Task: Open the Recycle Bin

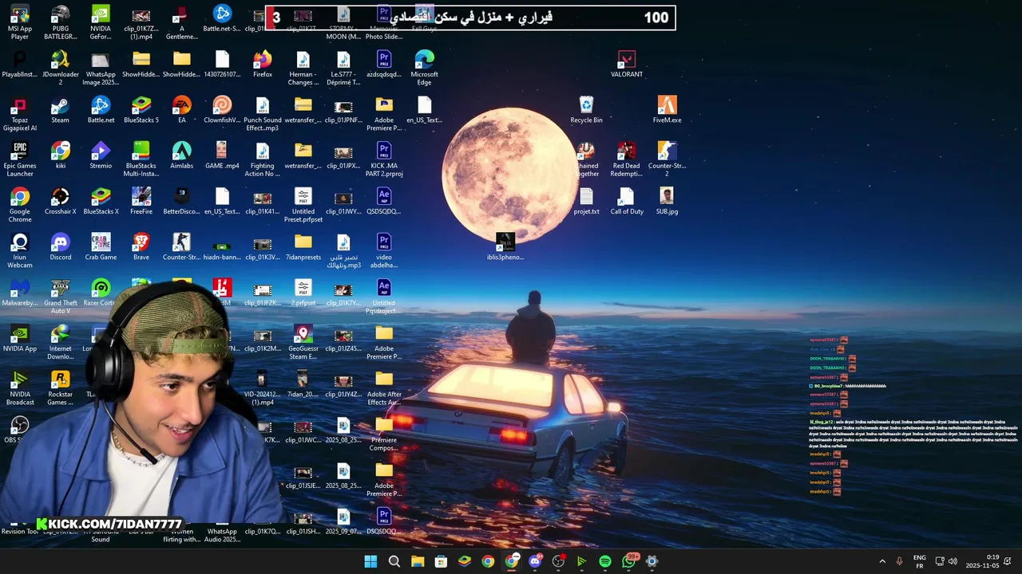Action: [x=586, y=110]
